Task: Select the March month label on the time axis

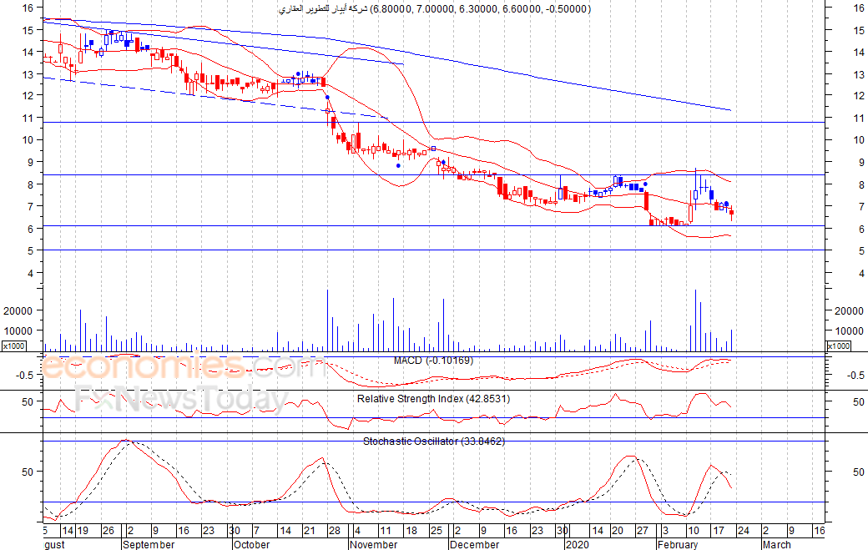Action: click(776, 544)
